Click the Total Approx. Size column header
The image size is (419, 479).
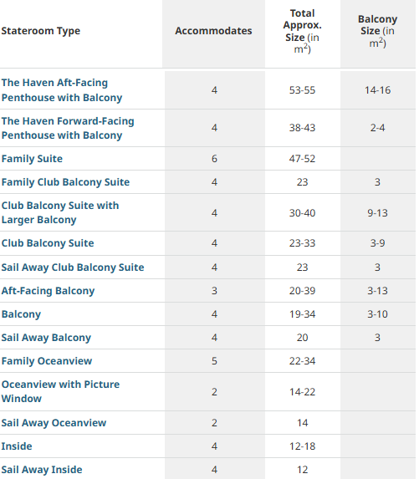tap(302, 31)
